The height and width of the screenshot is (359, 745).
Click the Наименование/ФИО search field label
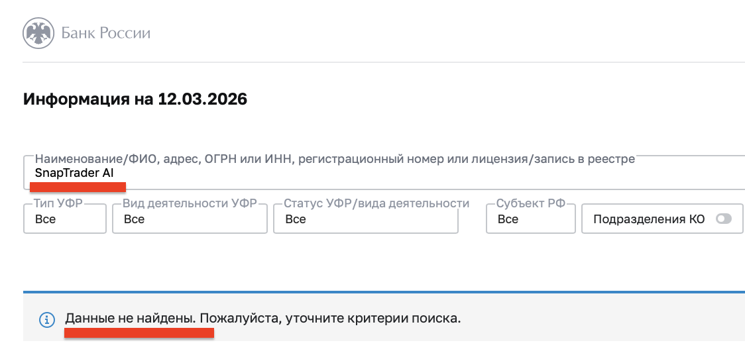tap(335, 159)
